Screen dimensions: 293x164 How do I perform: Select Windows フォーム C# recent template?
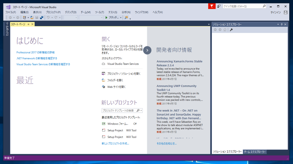[x=119, y=124]
